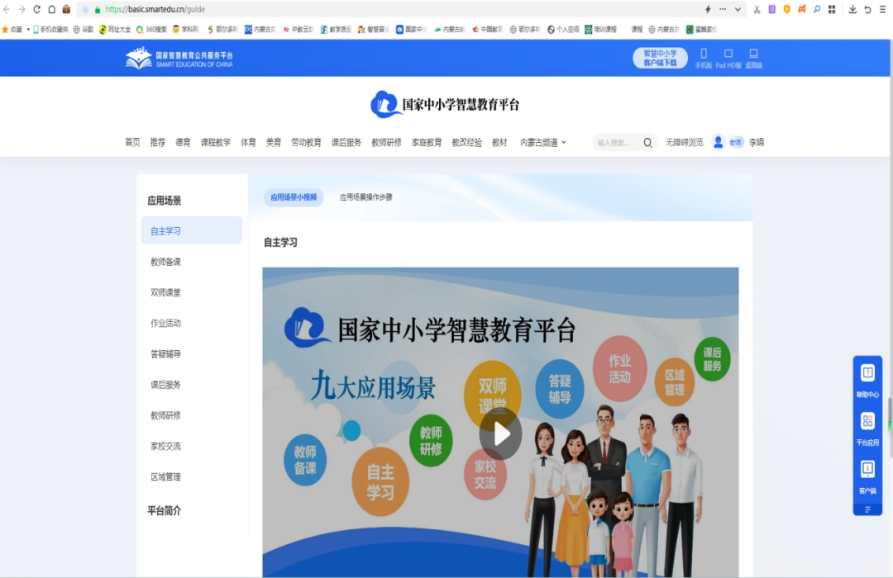The image size is (893, 578).
Task: Open 课程教学 in navigation menu
Action: coord(215,142)
